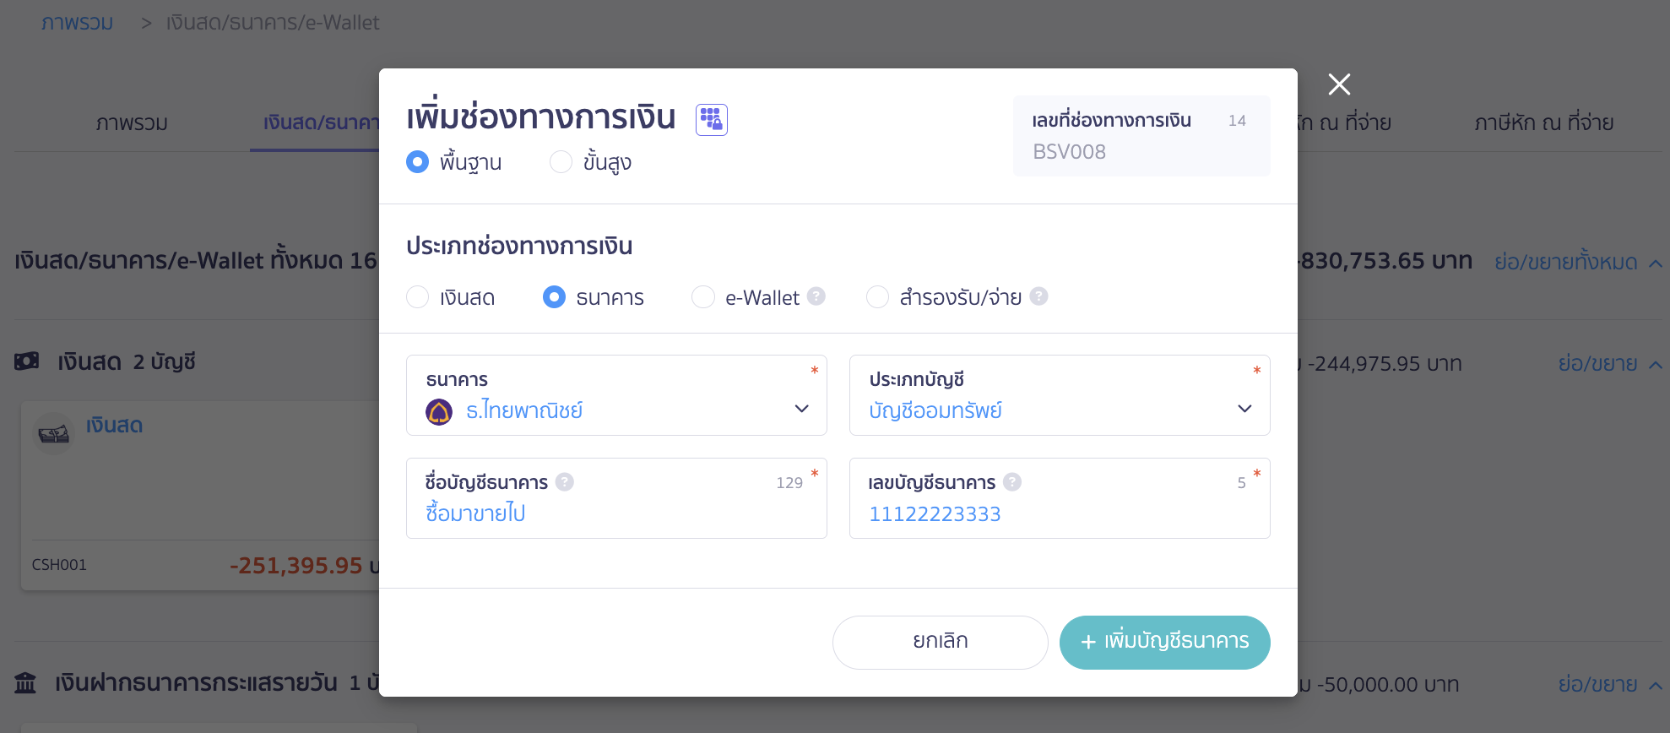Select the ขั้นสูง radio option
Screen dimensions: 1670x733
561,161
